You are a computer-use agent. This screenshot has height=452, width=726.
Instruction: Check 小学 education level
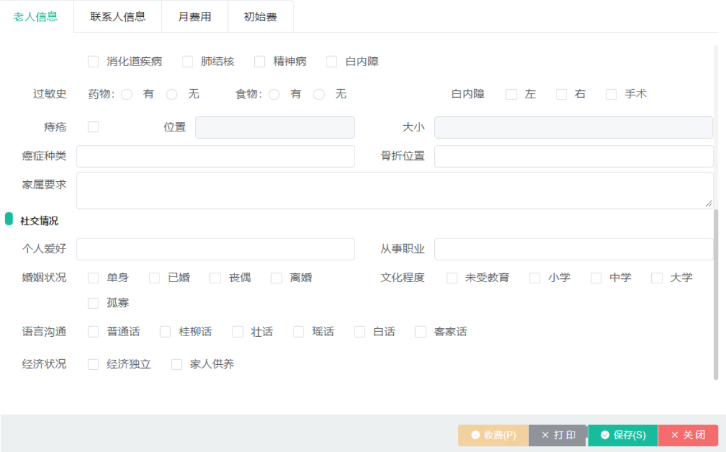point(535,278)
